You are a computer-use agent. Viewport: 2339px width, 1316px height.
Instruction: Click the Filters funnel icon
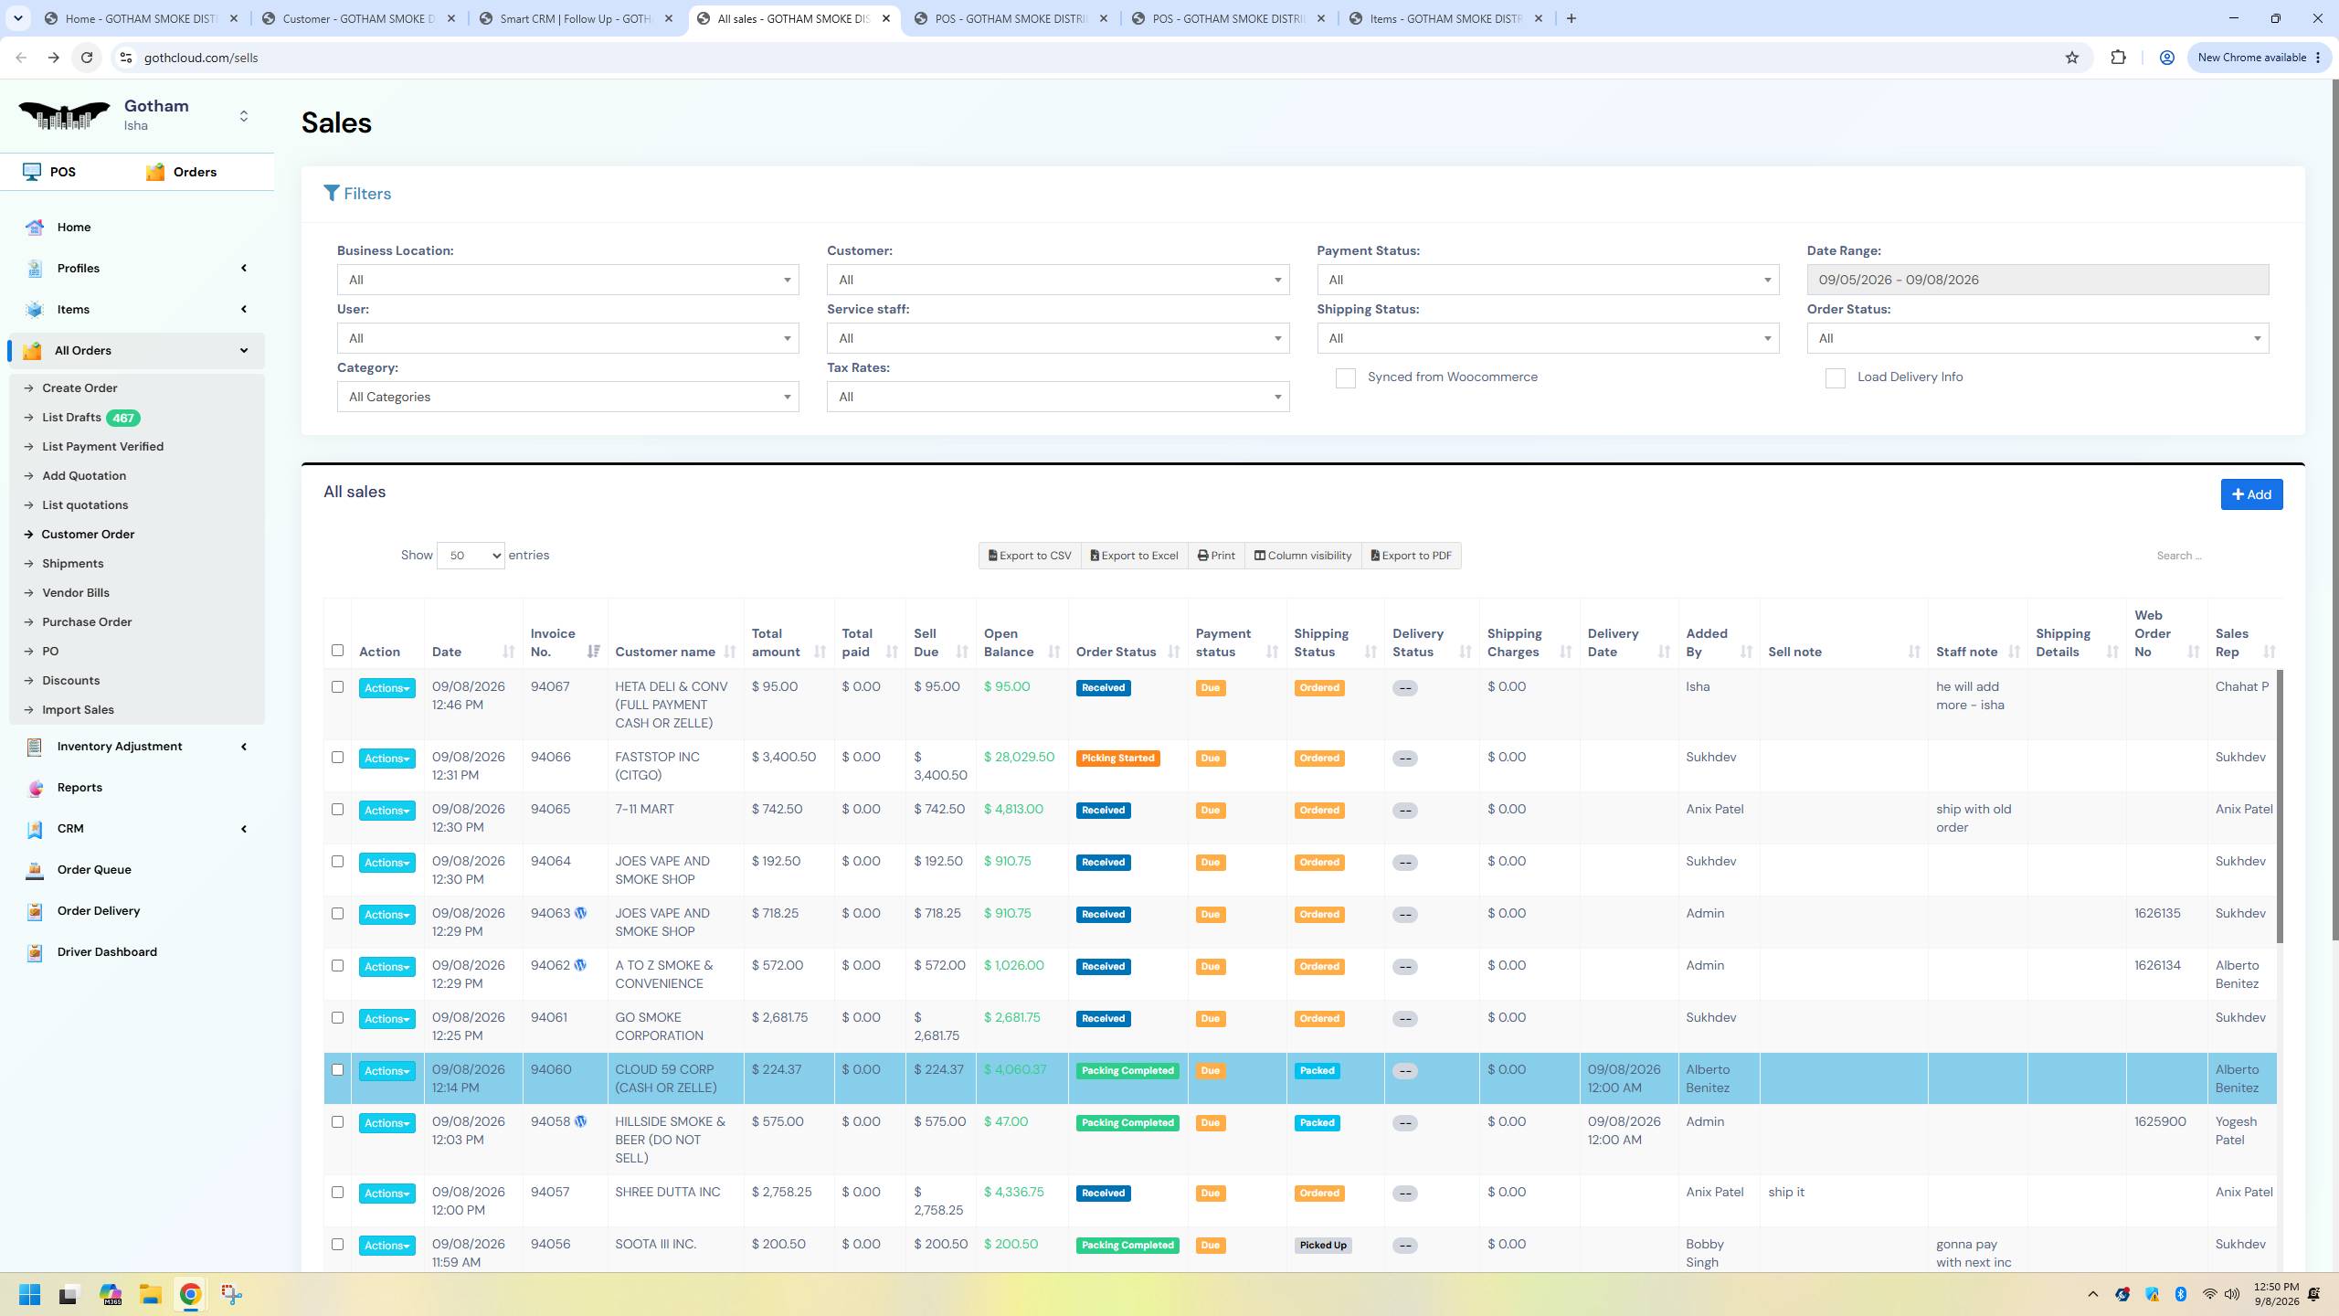[x=332, y=194]
